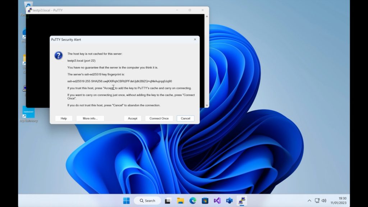368x207 pixels.
Task: Launch File Explorer from the taskbar
Action: (x=180, y=201)
